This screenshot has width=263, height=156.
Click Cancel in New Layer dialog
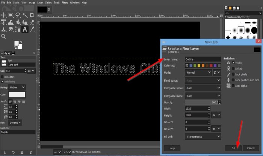tap(251, 148)
